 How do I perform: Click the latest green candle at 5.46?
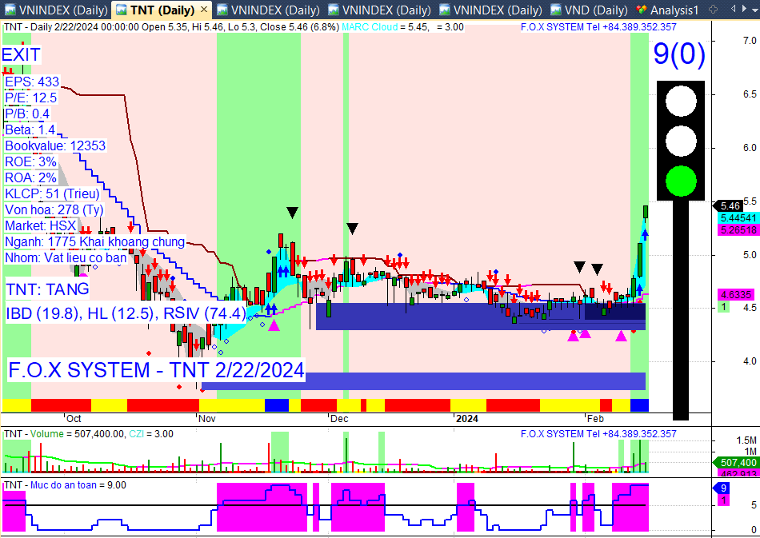[646, 212]
